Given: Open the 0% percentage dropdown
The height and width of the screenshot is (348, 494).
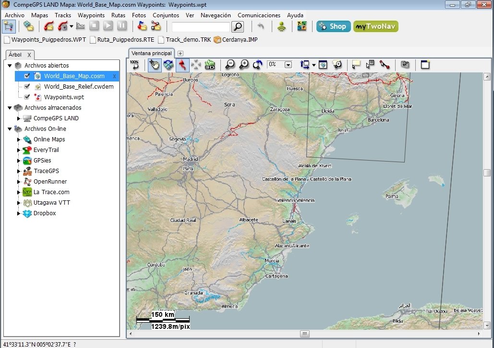Looking at the screenshot, I should pyautogui.click(x=288, y=65).
